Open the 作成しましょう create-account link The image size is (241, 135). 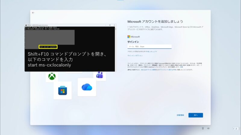(152, 52)
